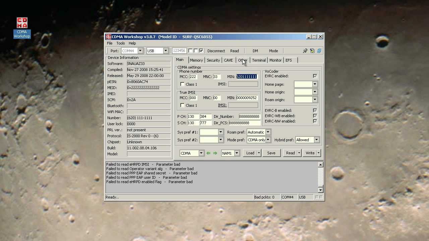Enable Class 1 under True IMSI
The width and height of the screenshot is (429, 241).
tap(182, 105)
